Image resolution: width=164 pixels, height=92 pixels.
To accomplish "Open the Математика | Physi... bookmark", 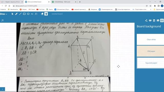I will 62,9.
